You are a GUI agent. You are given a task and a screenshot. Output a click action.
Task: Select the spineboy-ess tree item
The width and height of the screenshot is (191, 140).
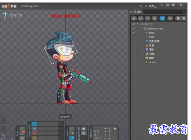154,29
